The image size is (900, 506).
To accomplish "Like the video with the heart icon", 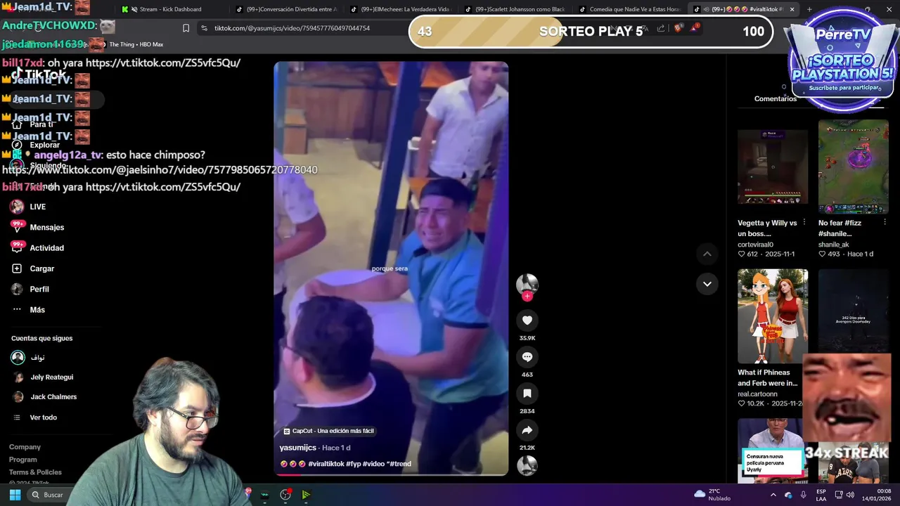I will [x=527, y=320].
